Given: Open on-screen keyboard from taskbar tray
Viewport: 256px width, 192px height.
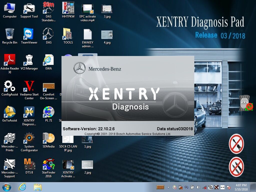Looking at the screenshot, I should click(160, 187).
